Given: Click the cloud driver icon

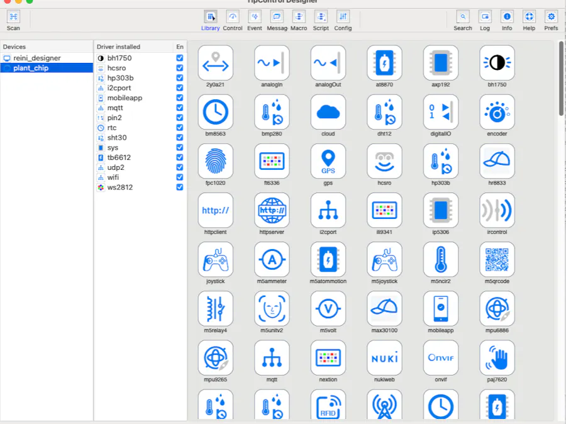Looking at the screenshot, I should [x=328, y=112].
